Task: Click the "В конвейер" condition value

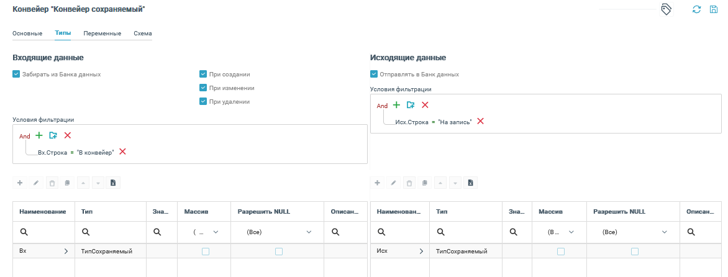Action: (96, 152)
